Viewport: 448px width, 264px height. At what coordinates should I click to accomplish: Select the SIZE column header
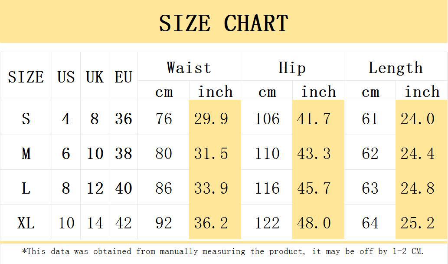pos(26,76)
